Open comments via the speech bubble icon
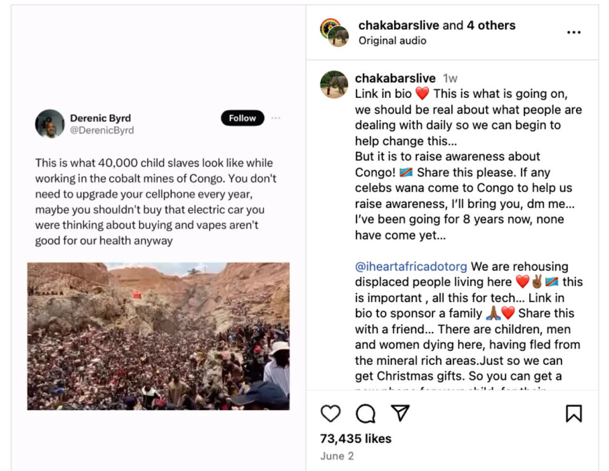Viewport: 609px width, 471px height. coord(365,414)
